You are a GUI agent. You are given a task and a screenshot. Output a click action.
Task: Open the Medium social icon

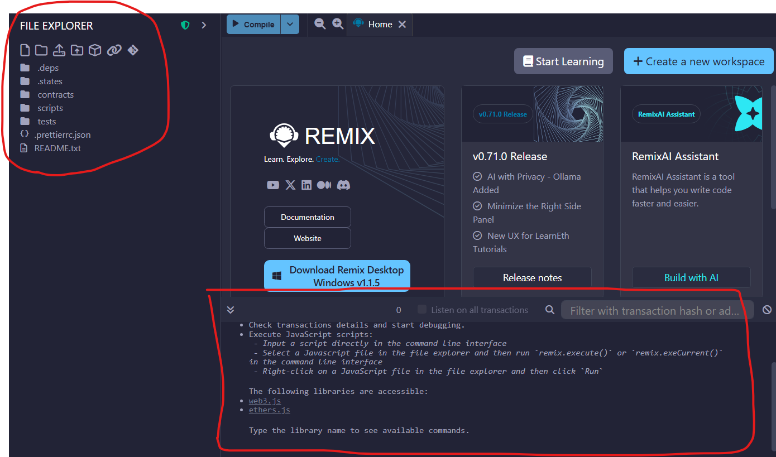point(324,185)
